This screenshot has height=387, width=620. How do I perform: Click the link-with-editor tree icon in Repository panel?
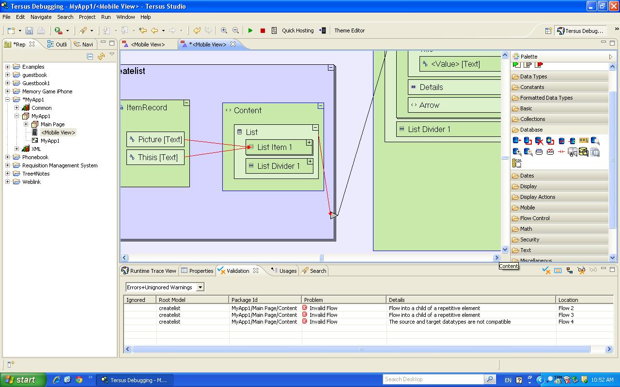click(101, 57)
